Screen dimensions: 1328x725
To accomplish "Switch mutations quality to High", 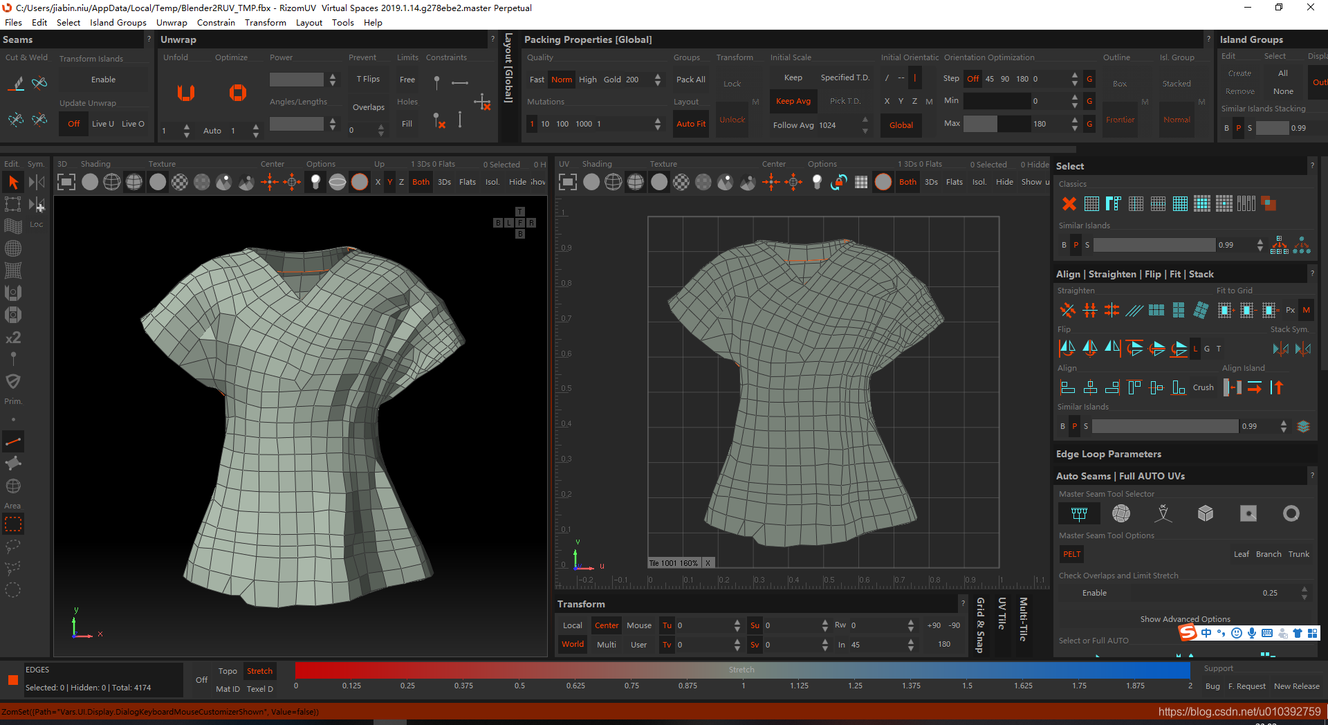I will 587,80.
